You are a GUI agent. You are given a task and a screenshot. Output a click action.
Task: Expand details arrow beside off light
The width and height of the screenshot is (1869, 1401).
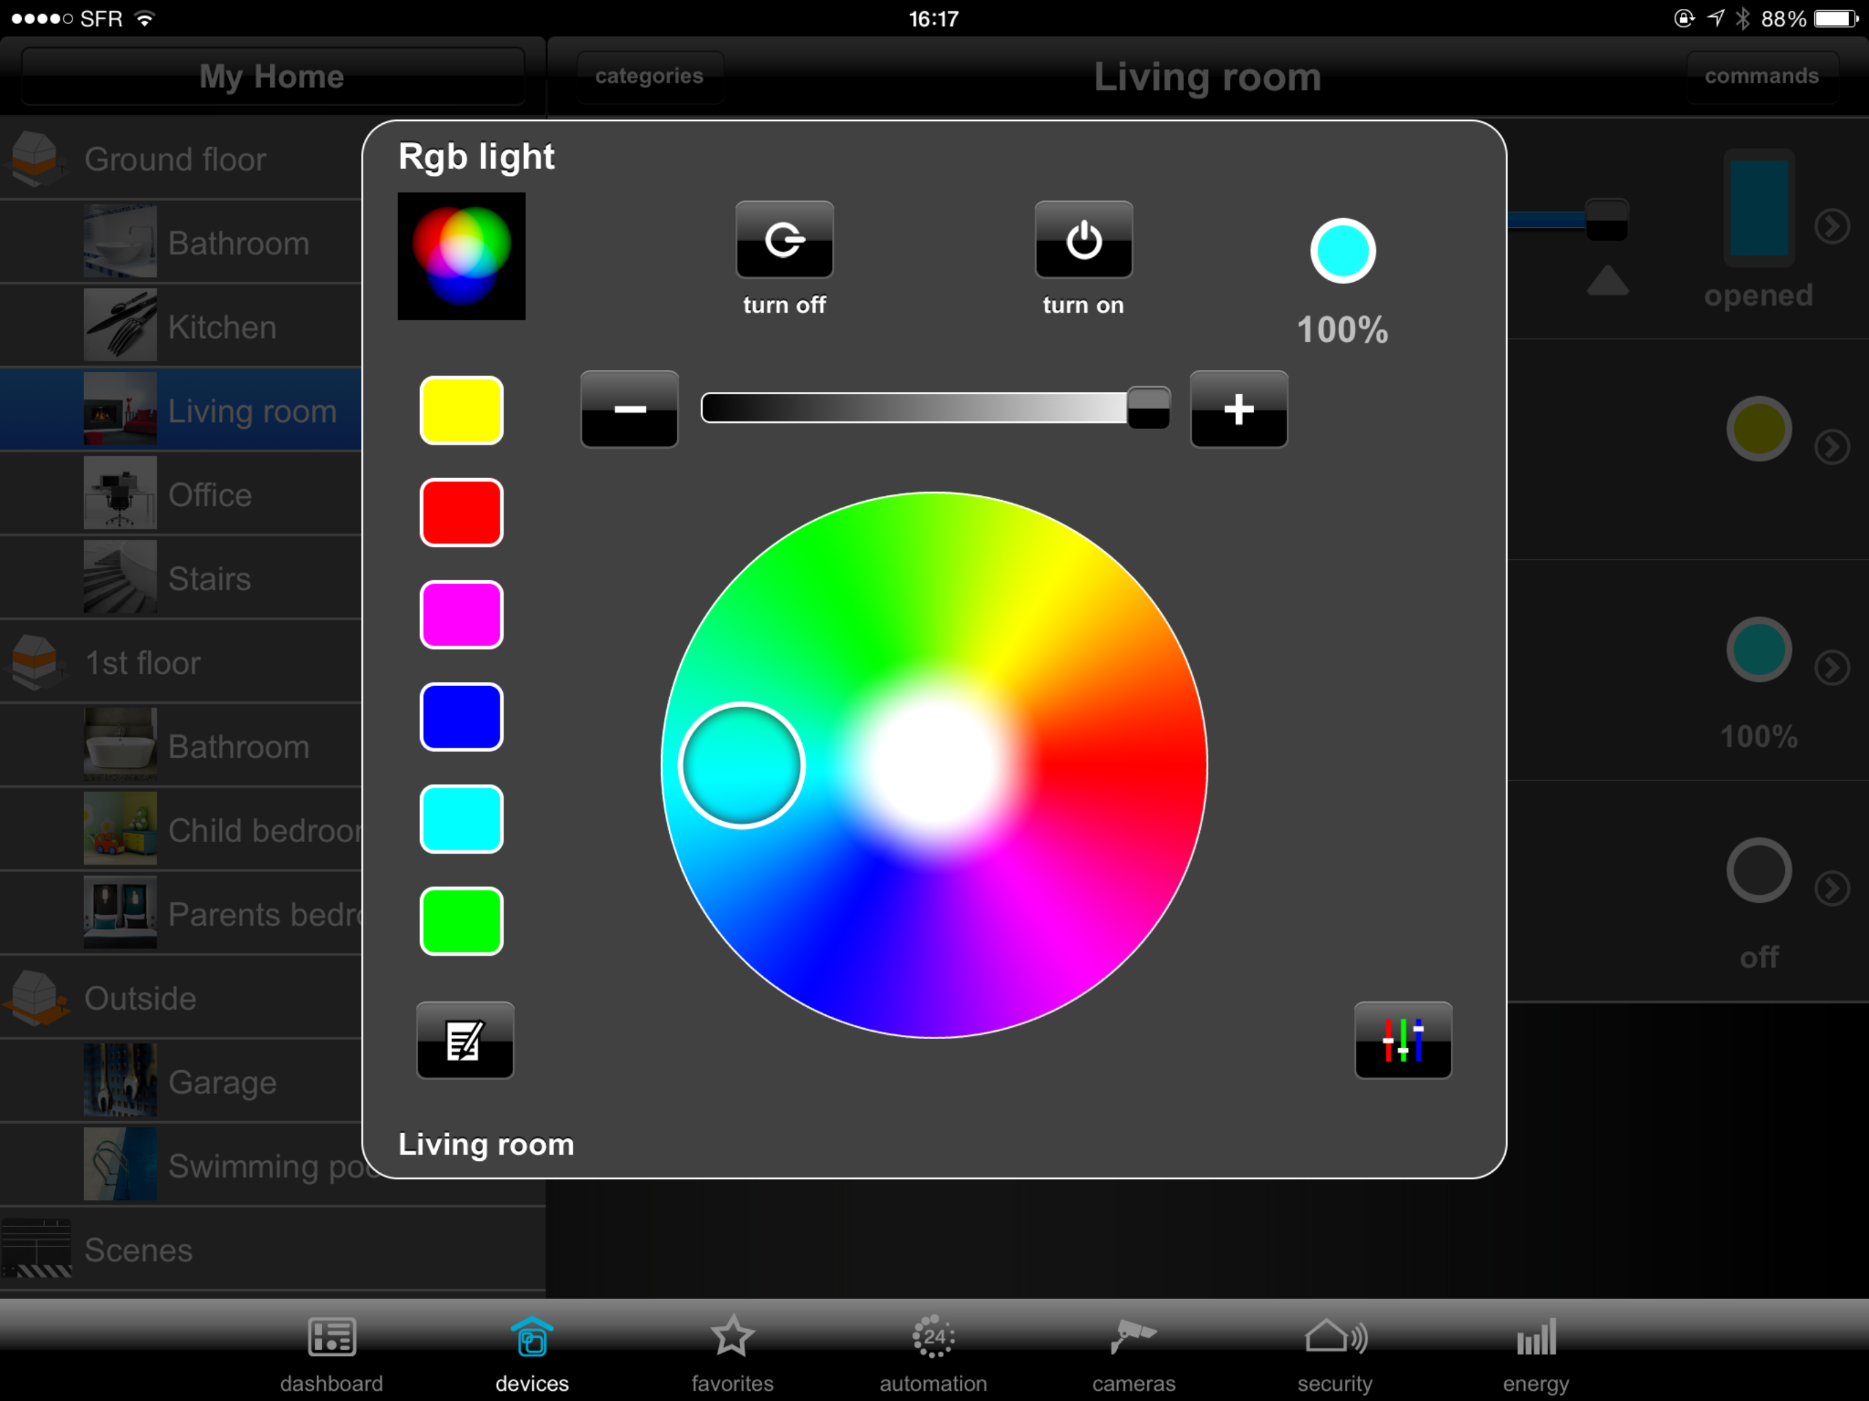click(1832, 888)
